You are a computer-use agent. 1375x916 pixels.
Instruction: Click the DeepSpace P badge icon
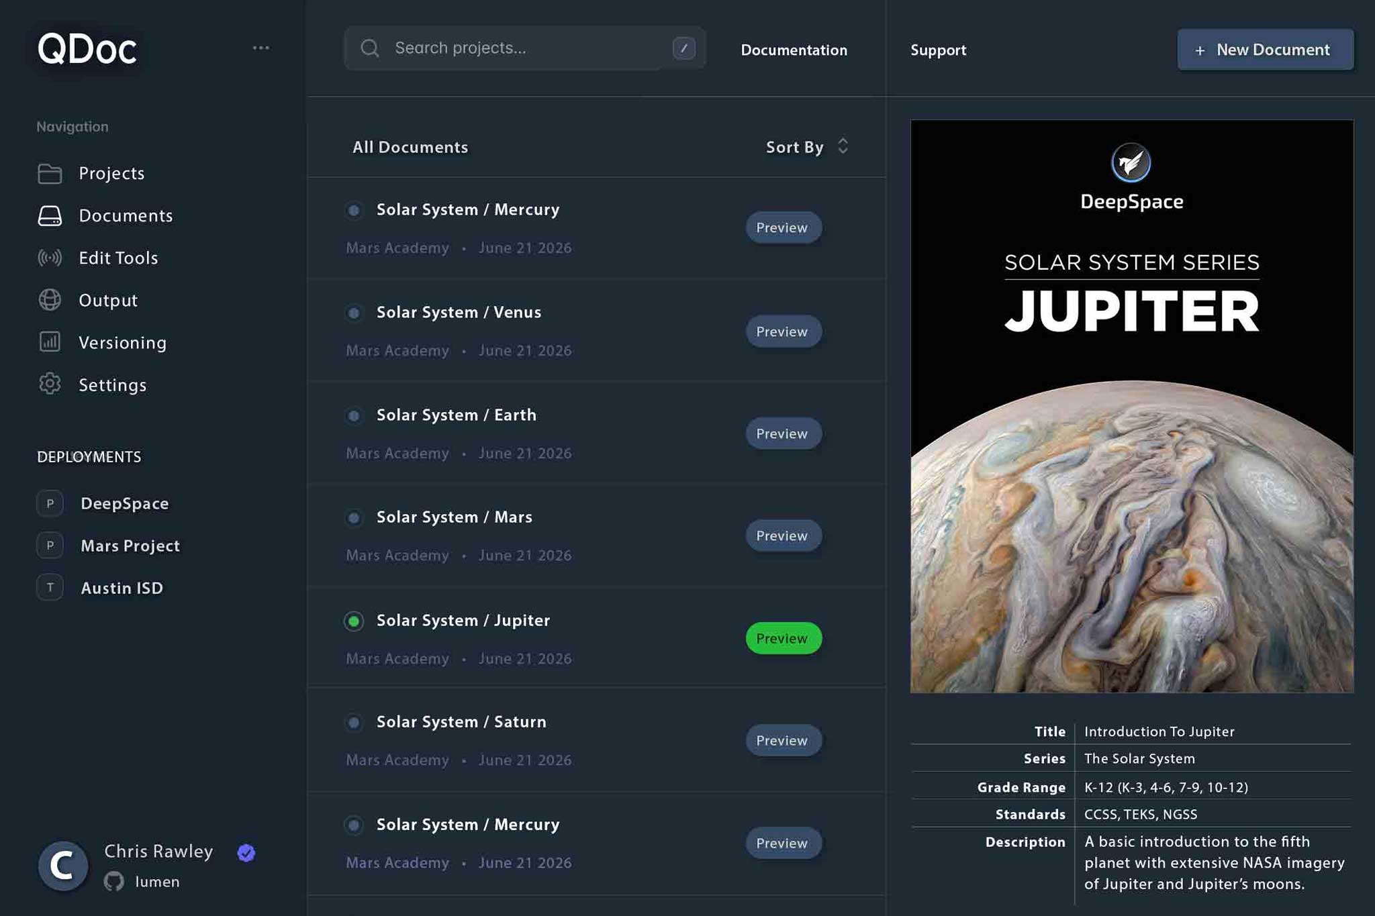pos(50,503)
